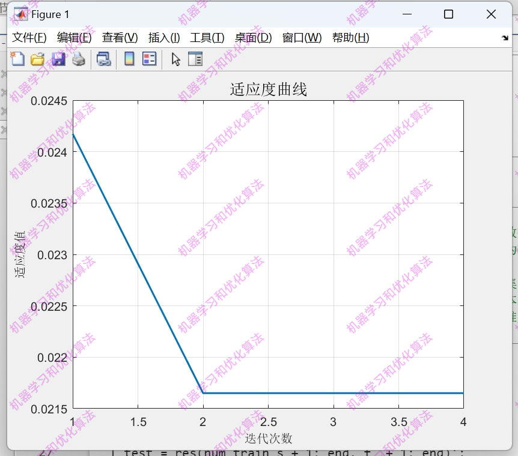Viewport: 518px width, 456px height.
Task: Select the blue fitness curve line in the plot
Action: point(331,393)
